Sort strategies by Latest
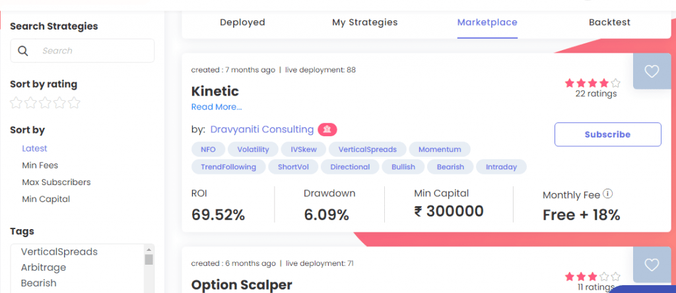The image size is (676, 293). pyautogui.click(x=34, y=148)
